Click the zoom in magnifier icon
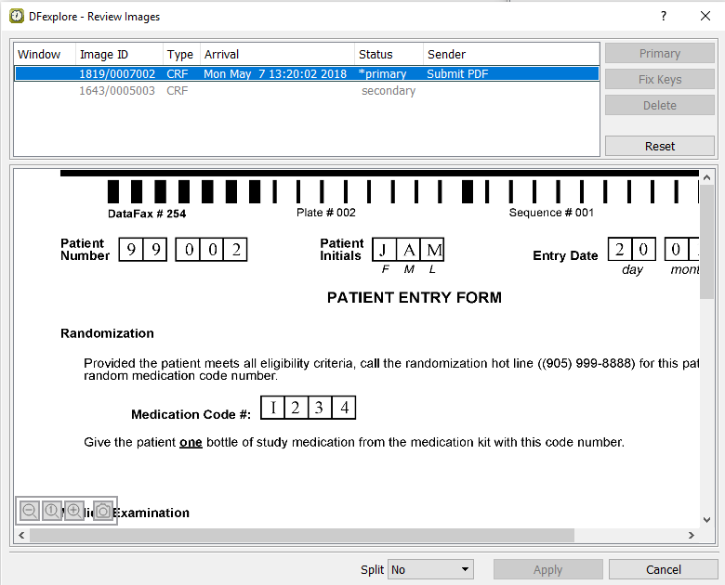 point(74,511)
